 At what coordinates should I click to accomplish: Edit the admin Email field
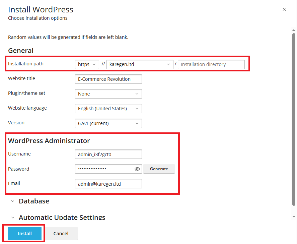(x=108, y=184)
